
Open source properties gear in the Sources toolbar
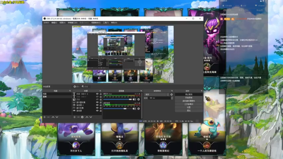pyautogui.click(x=82, y=117)
